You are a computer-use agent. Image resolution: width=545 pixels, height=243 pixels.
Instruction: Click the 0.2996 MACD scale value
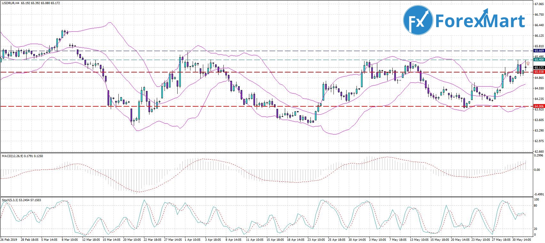coord(539,156)
